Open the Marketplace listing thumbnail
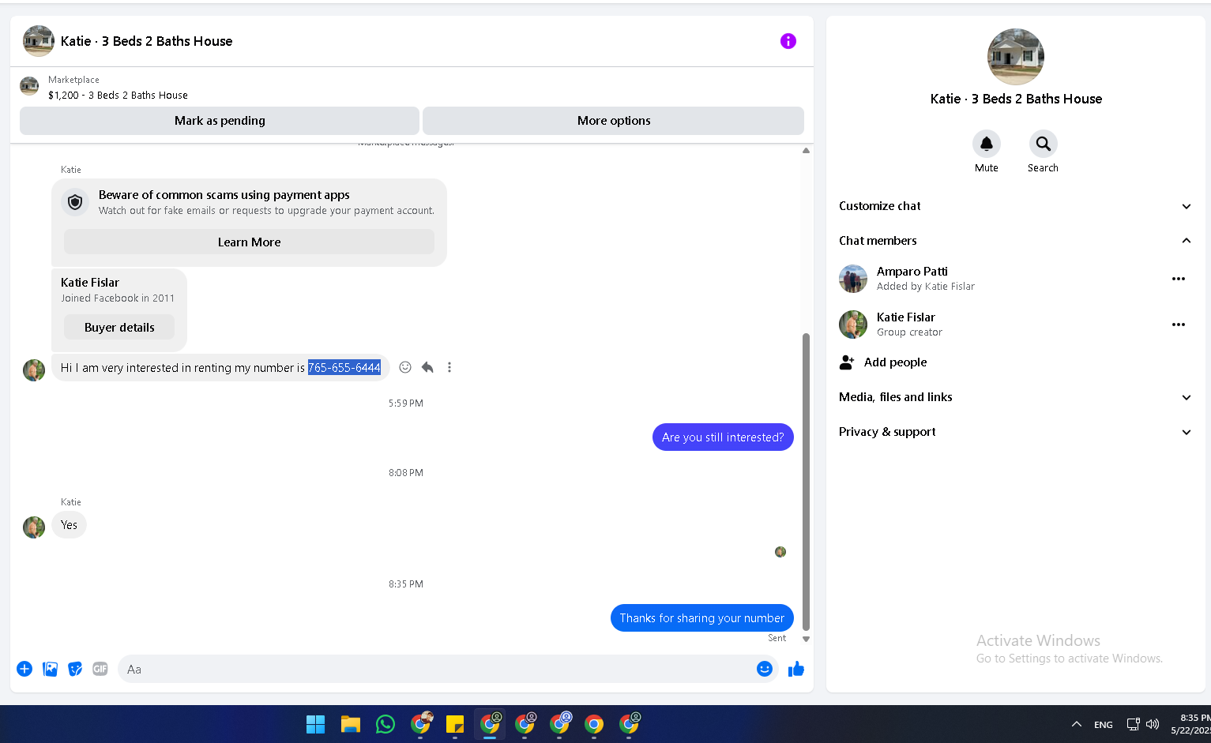Viewport: 1211px width, 743px height. click(x=29, y=86)
